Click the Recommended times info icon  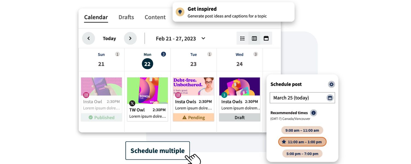(x=313, y=113)
